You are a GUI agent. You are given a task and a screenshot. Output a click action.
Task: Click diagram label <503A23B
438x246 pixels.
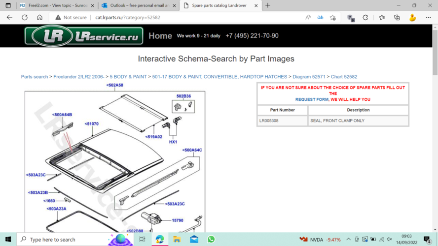(37, 192)
